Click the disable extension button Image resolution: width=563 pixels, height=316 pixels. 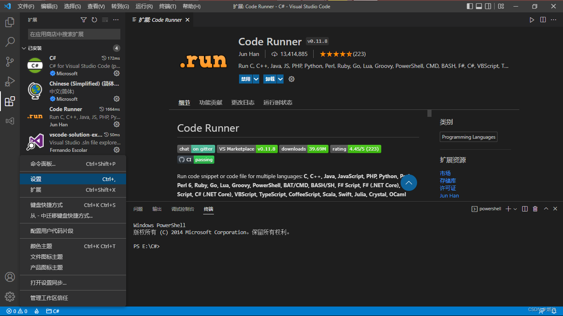(x=246, y=79)
